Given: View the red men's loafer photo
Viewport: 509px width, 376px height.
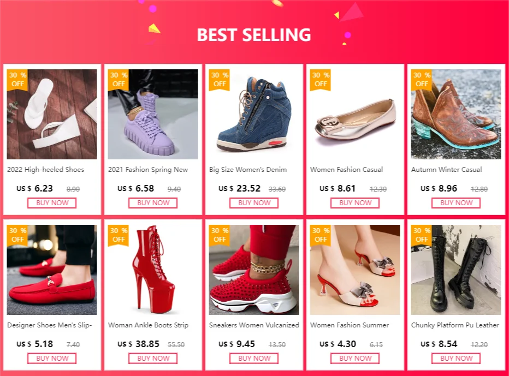Looking at the screenshot, I should pyautogui.click(x=52, y=270).
